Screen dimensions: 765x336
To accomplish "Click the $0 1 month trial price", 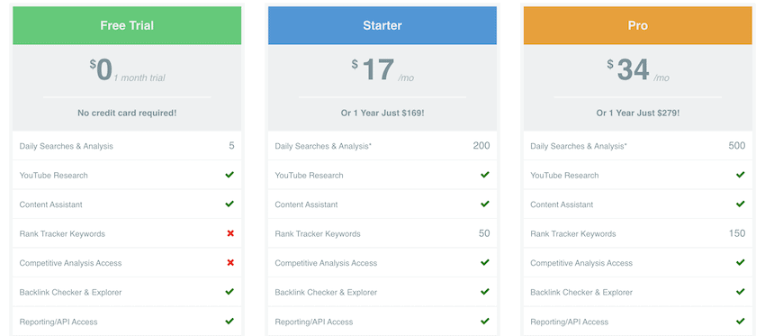I will [127, 70].
